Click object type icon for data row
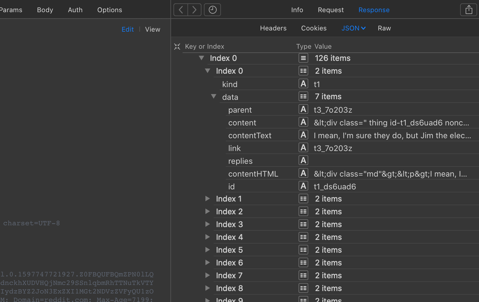479x302 pixels. [303, 97]
